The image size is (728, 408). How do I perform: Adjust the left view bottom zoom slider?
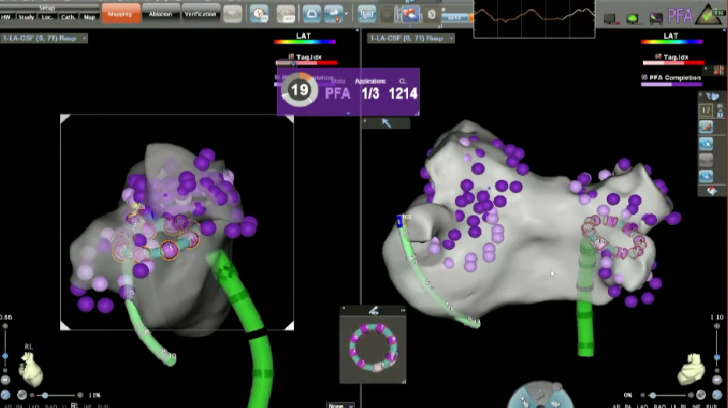coord(47,396)
